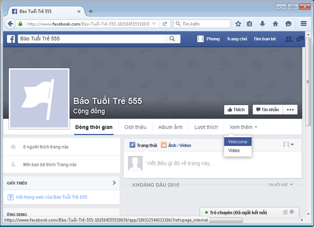Open the bookmarks list icon
This screenshot has height=227, width=314.
click(x=249, y=24)
